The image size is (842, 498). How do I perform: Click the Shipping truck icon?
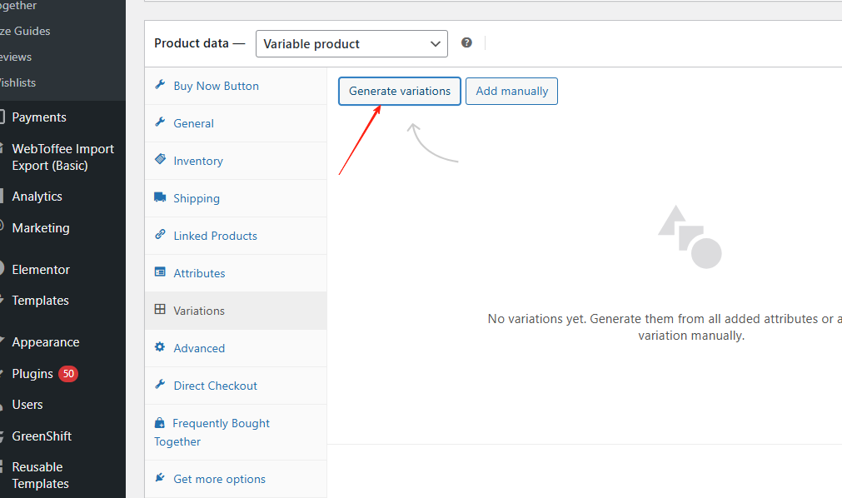[x=160, y=198]
